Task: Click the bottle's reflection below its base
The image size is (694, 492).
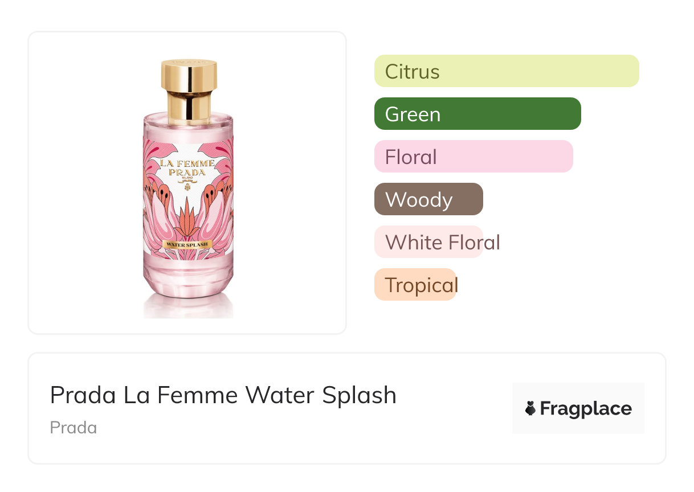Action: [x=188, y=309]
